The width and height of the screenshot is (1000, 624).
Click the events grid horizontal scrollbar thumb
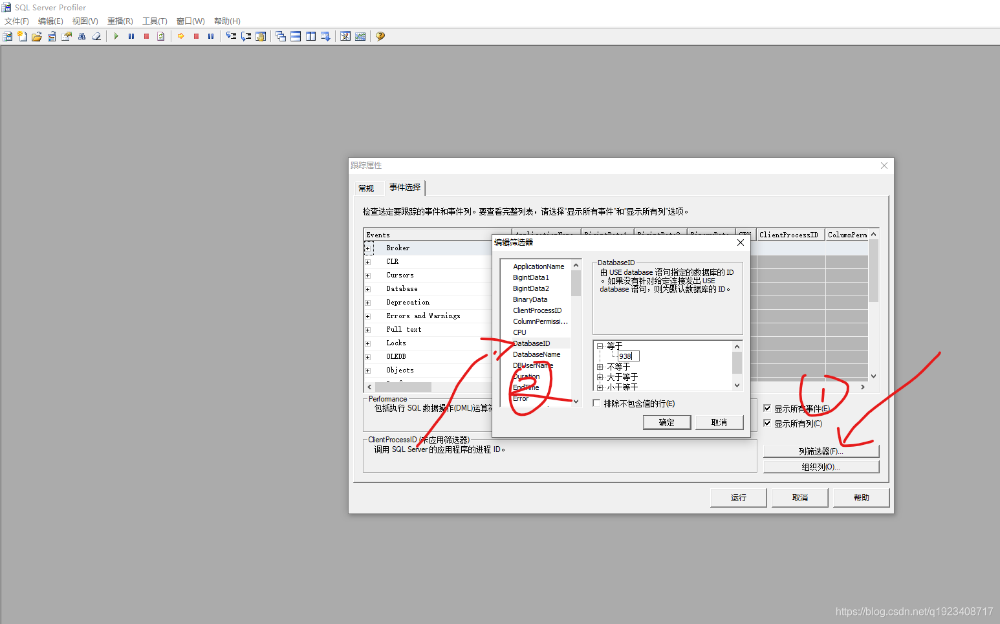(x=403, y=387)
